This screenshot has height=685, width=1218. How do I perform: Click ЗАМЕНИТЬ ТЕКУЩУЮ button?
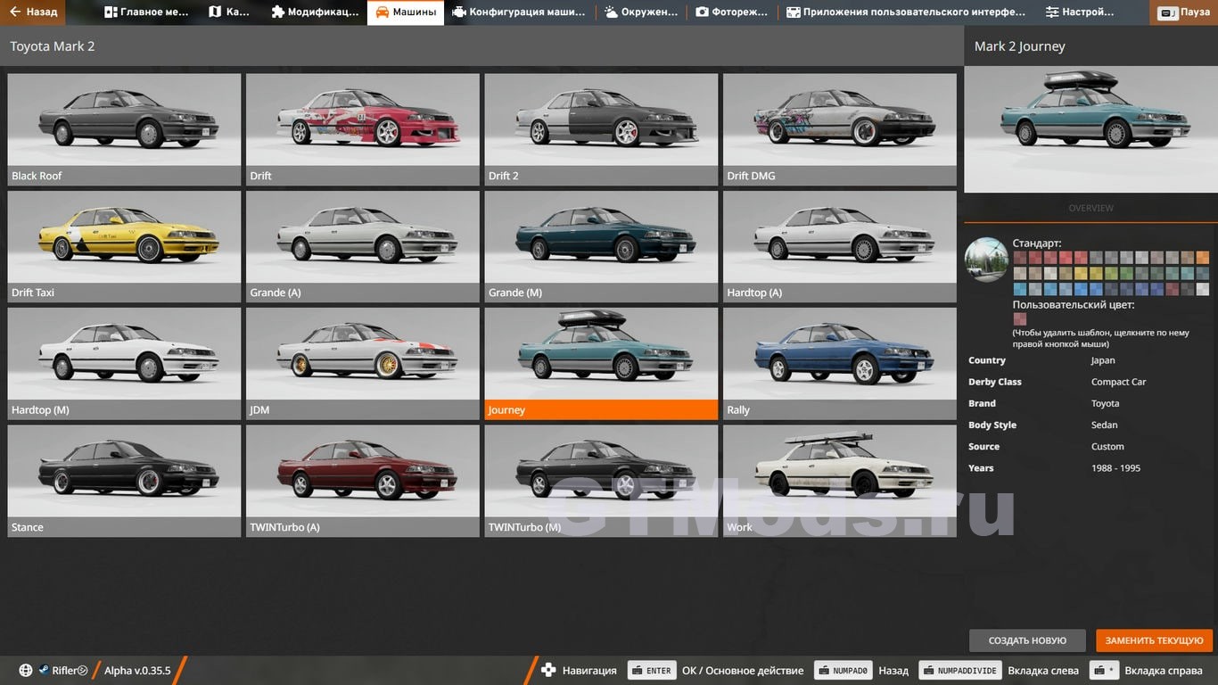(1155, 640)
